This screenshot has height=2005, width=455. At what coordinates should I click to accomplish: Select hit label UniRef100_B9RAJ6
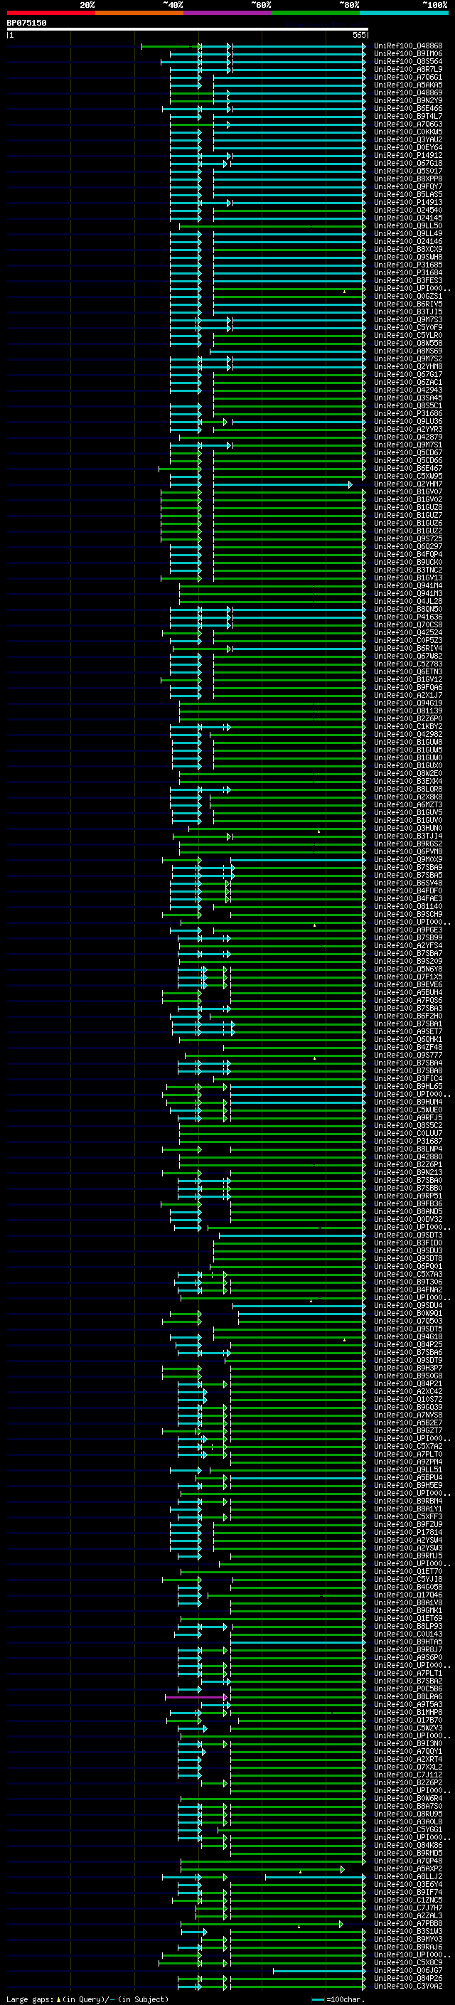[408, 1947]
